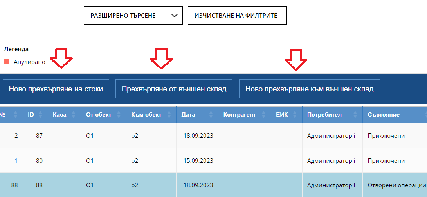Sort by the Каса column arrows
This screenshot has height=197, width=427.
coord(73,115)
